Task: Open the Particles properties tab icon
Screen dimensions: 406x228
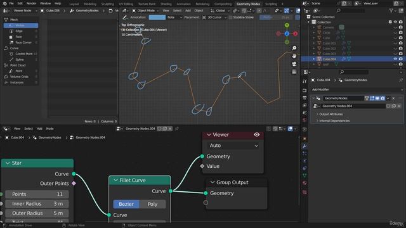Action: coord(304,153)
